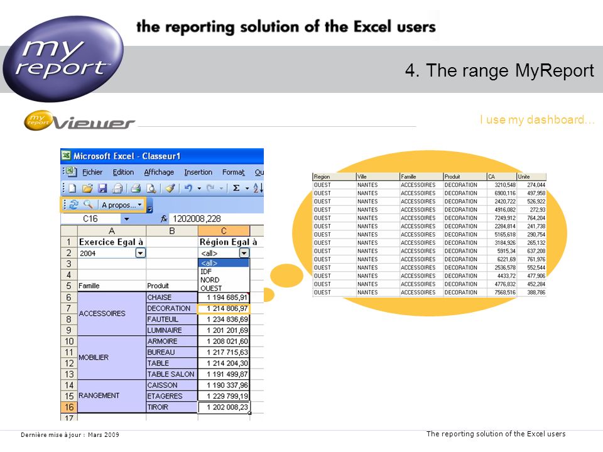Click the Open folder icon
This screenshot has width=603, height=452.
click(x=87, y=188)
